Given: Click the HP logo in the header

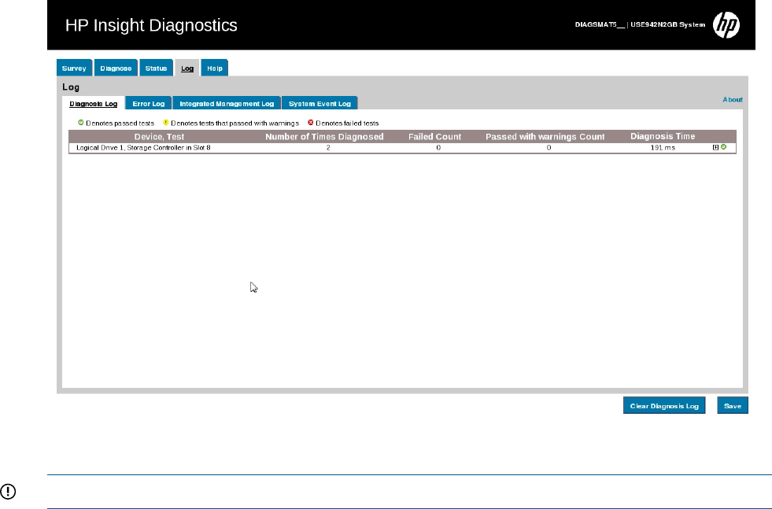Looking at the screenshot, I should click(726, 25).
